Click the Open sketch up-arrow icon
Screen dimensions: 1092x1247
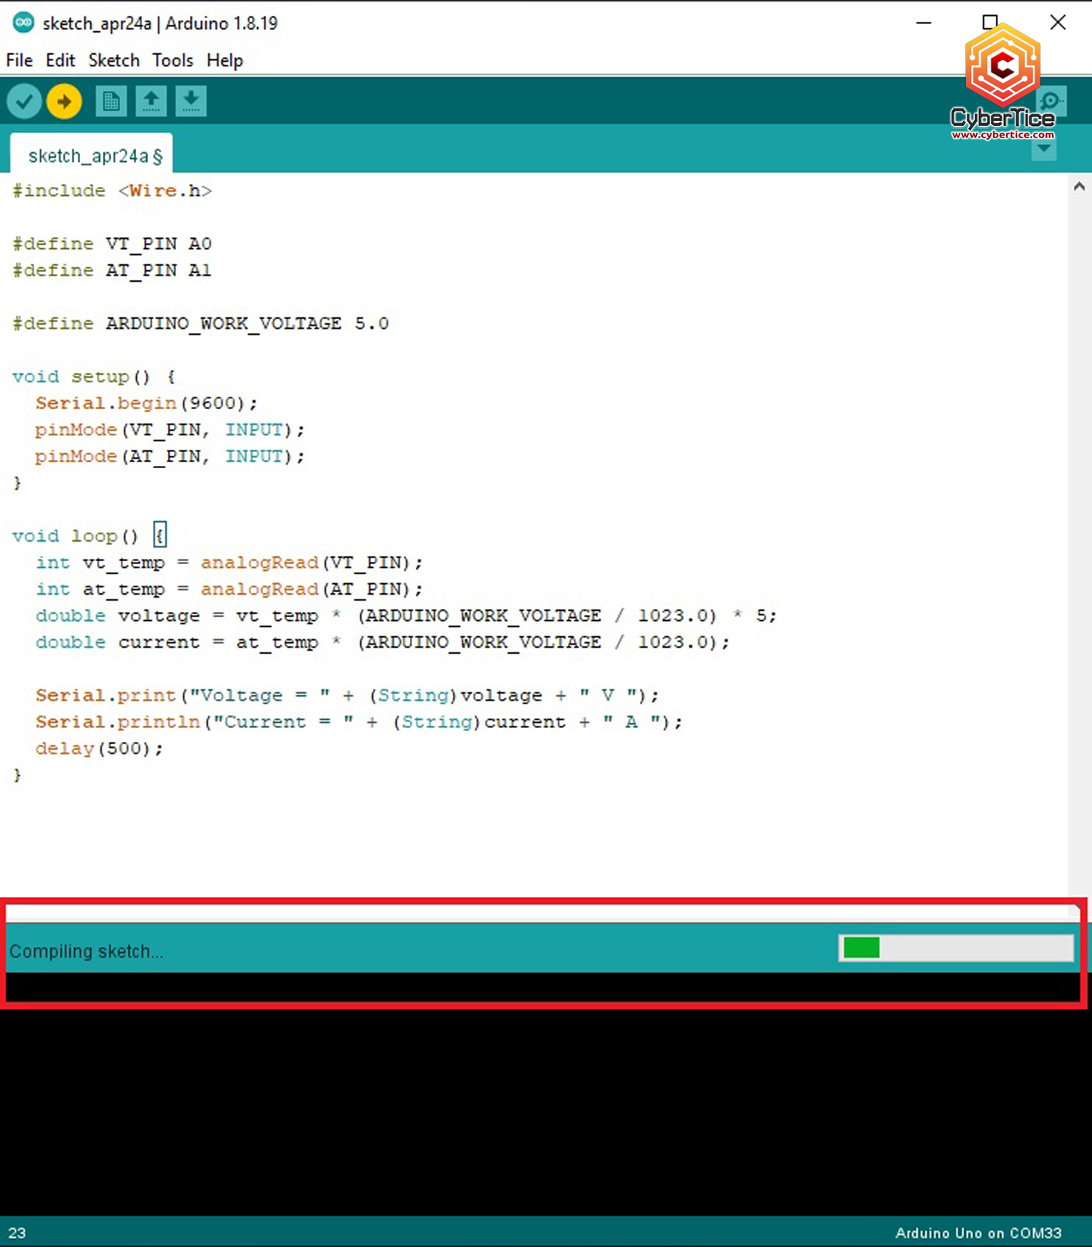point(151,101)
